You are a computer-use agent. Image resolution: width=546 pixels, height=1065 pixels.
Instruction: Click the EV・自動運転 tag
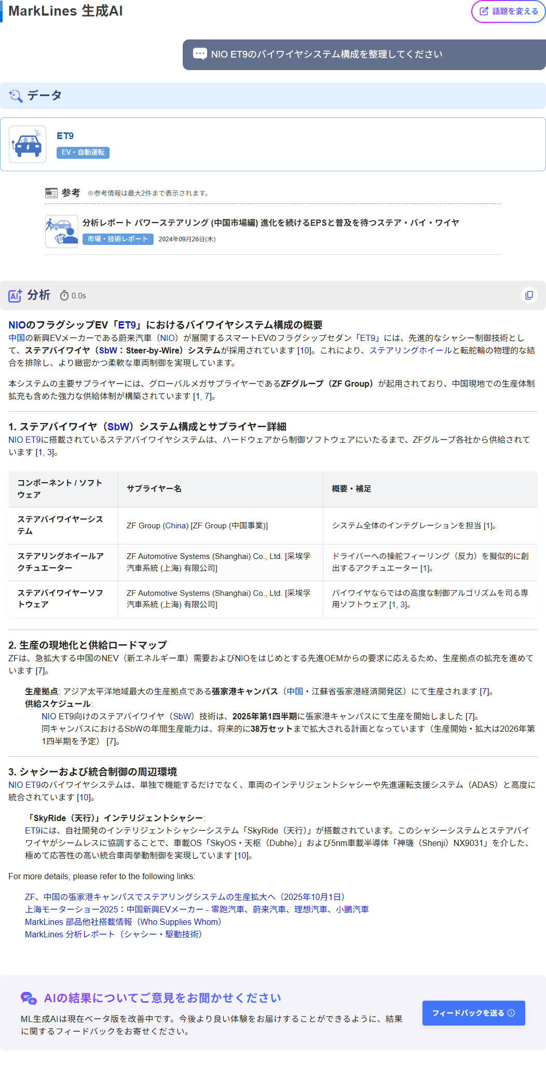(x=83, y=153)
